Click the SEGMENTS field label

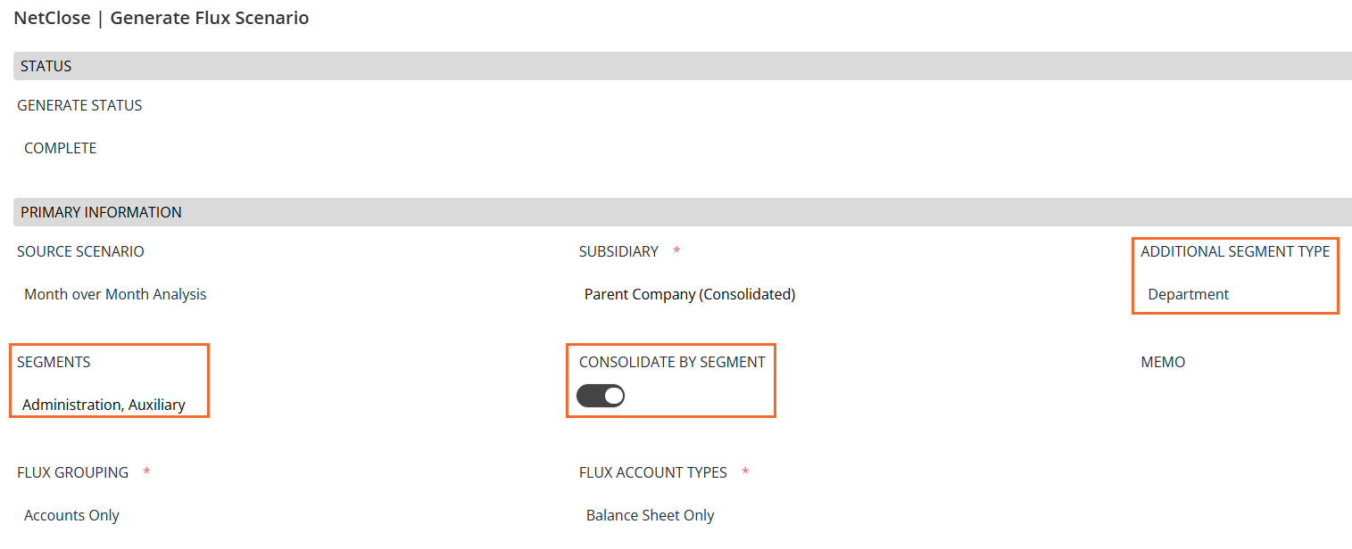[54, 362]
